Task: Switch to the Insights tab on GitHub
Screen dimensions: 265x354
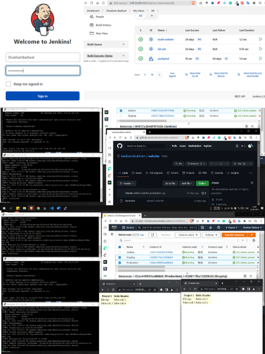Action: 233,172
